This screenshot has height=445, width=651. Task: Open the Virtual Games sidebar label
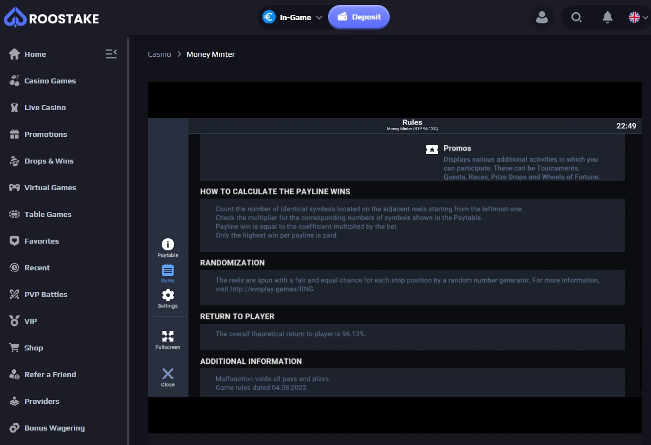tap(50, 187)
